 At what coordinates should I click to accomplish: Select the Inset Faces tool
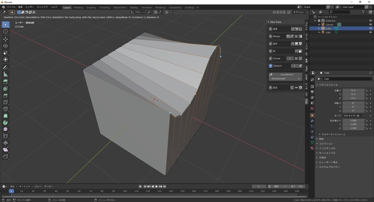click(x=5, y=89)
